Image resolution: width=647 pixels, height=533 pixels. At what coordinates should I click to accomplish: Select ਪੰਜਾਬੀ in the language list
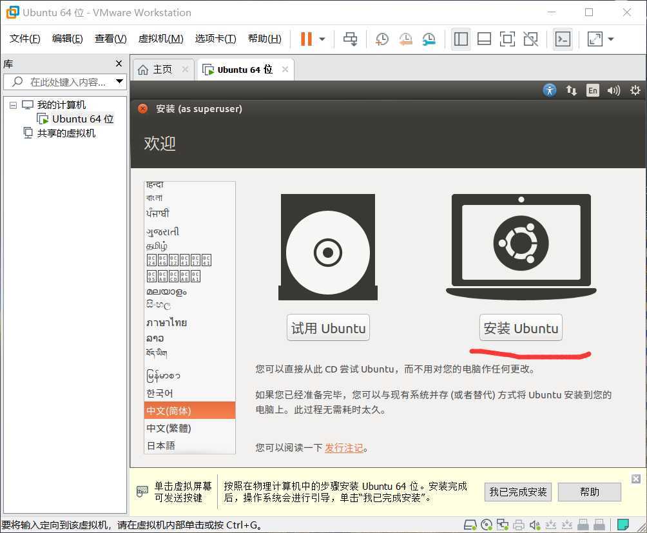(190, 213)
